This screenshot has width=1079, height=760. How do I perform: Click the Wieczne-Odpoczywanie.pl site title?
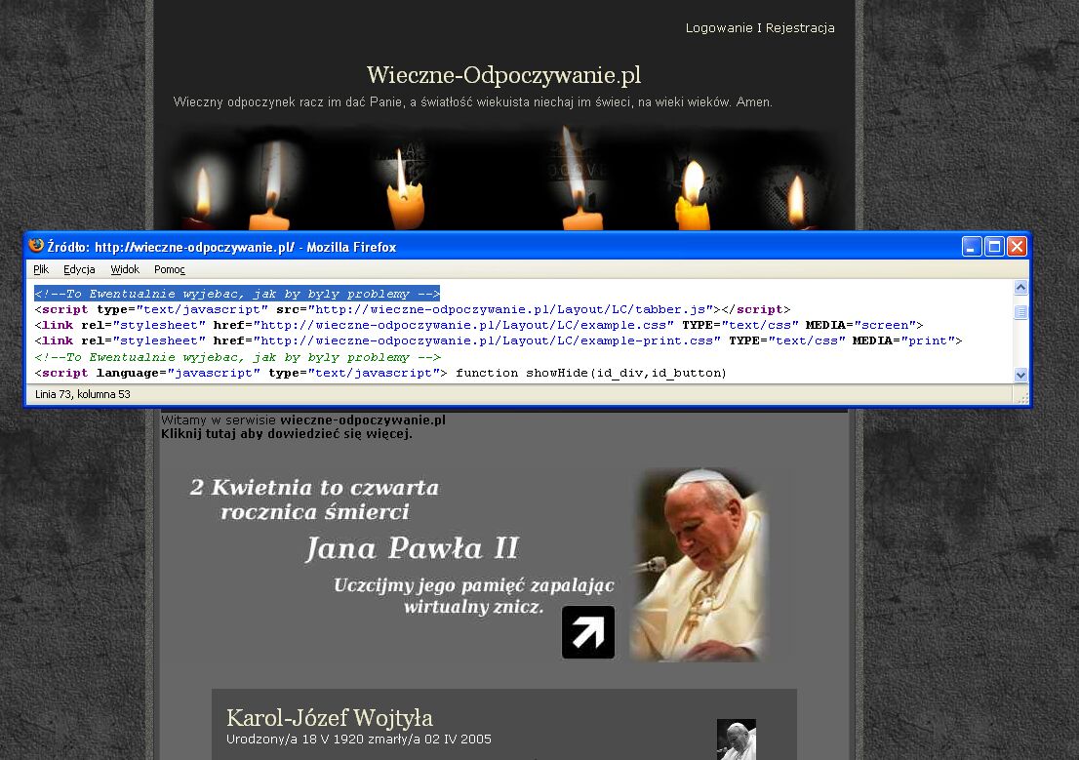click(503, 75)
